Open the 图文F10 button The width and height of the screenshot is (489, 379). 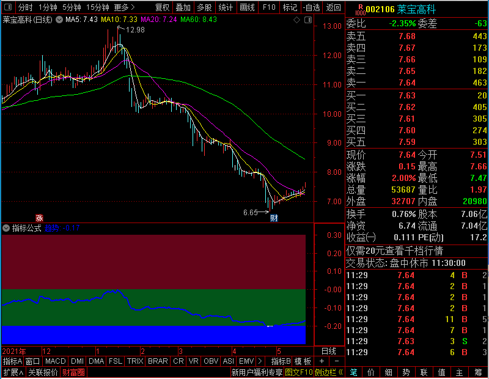coord(299,372)
